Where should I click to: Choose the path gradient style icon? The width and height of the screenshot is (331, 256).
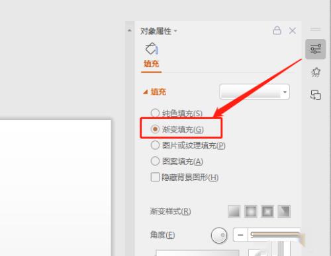(x=284, y=211)
